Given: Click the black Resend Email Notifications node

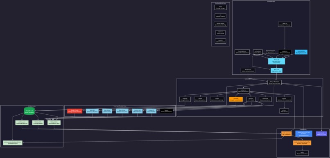Looking at the screenshot, I should [x=167, y=111].
